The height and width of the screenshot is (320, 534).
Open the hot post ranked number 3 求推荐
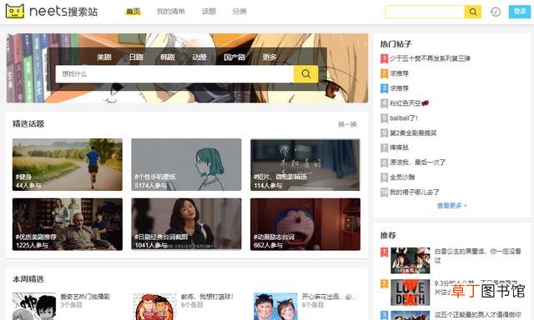click(399, 88)
